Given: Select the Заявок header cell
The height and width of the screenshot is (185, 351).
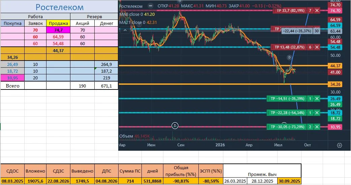Looking at the screenshot, I should (x=35, y=23).
